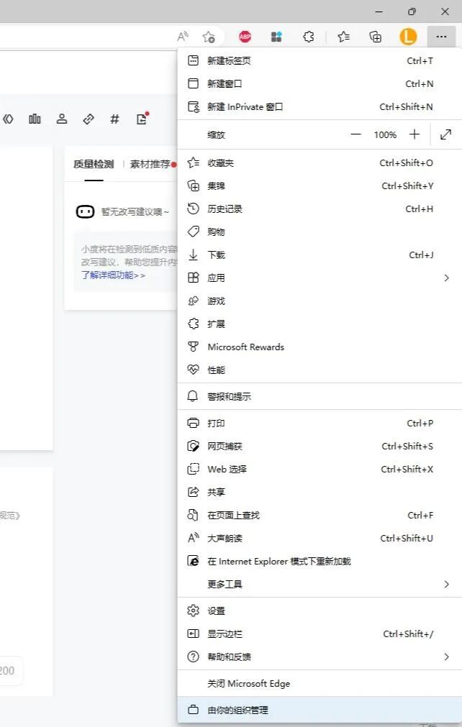Click the orange profile avatar L
The height and width of the screenshot is (727, 462).
408,37
